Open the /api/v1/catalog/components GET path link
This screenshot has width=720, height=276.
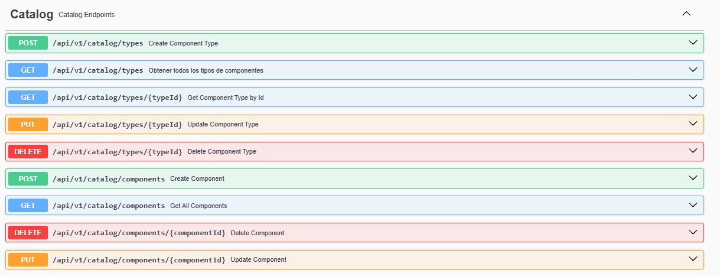tap(109, 206)
